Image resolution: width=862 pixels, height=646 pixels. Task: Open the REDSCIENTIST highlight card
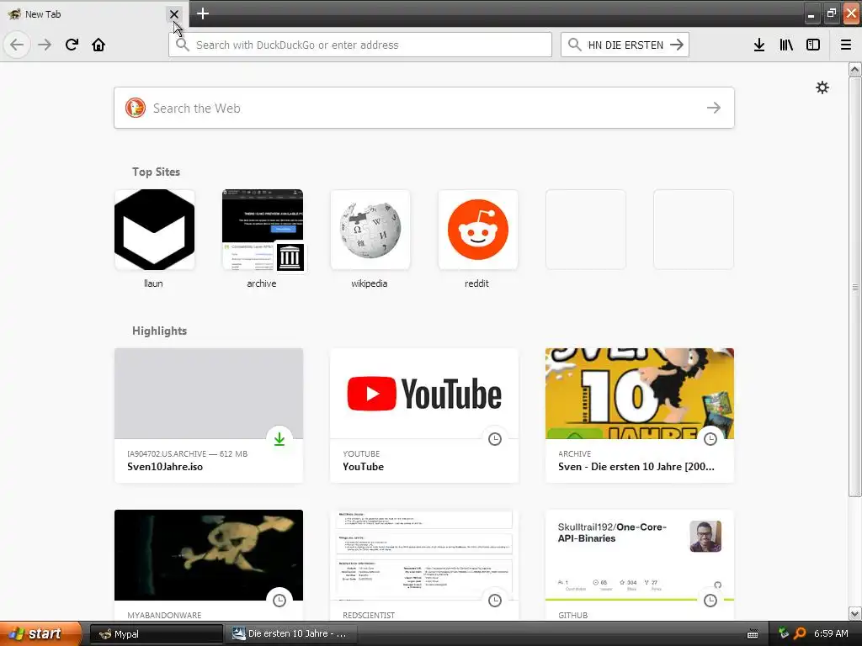click(x=424, y=566)
